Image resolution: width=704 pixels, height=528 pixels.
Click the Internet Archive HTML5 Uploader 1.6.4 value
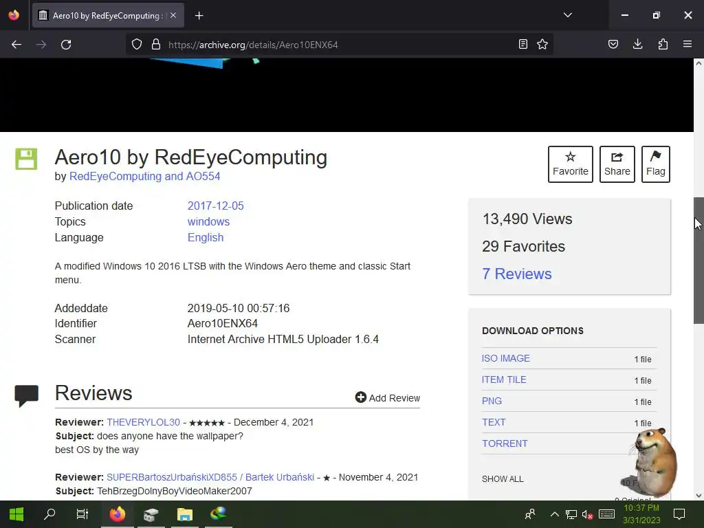(283, 340)
